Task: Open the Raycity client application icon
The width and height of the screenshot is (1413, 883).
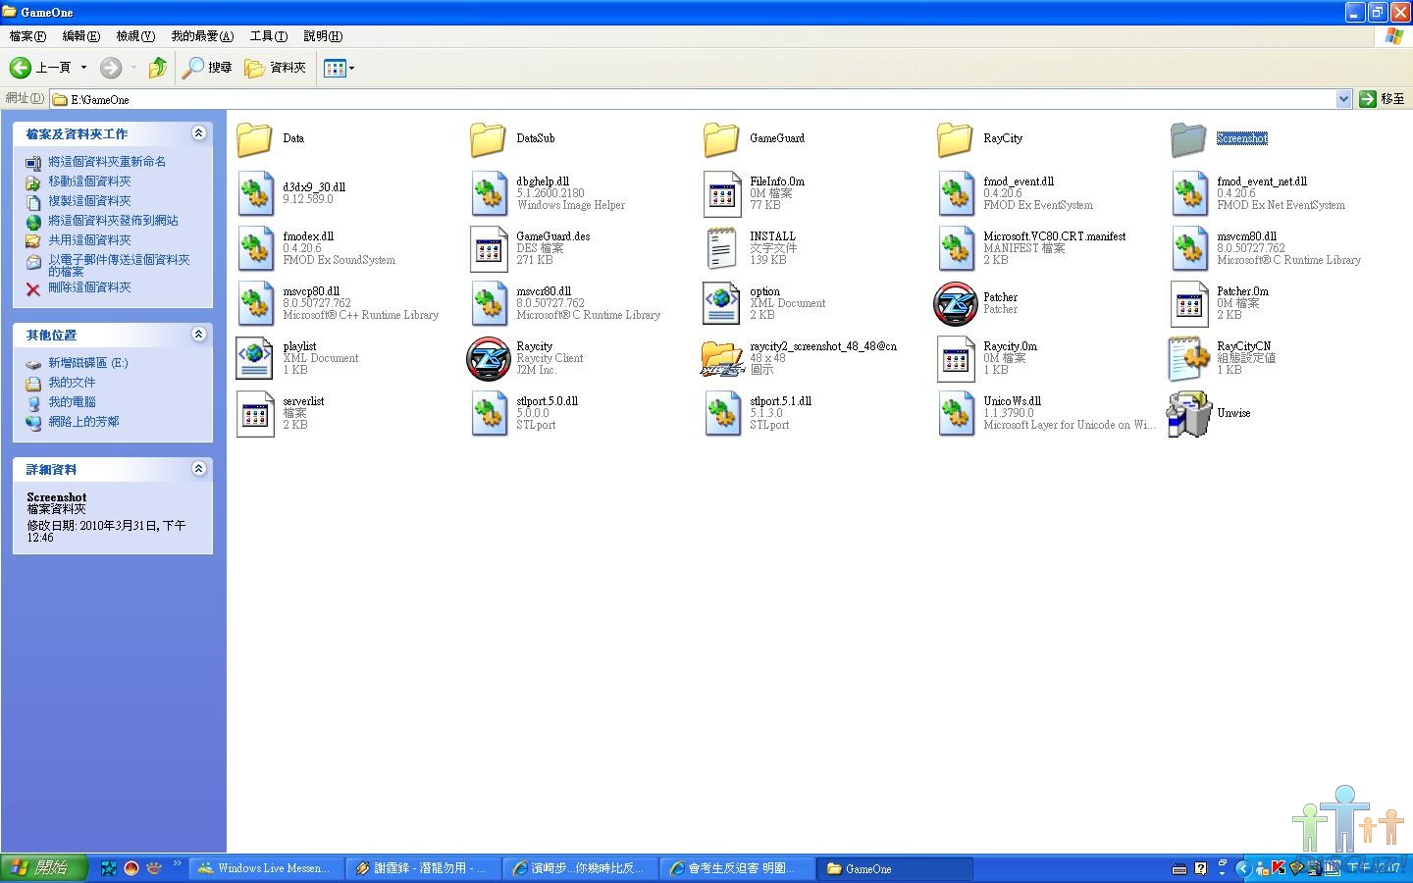Action: [488, 358]
